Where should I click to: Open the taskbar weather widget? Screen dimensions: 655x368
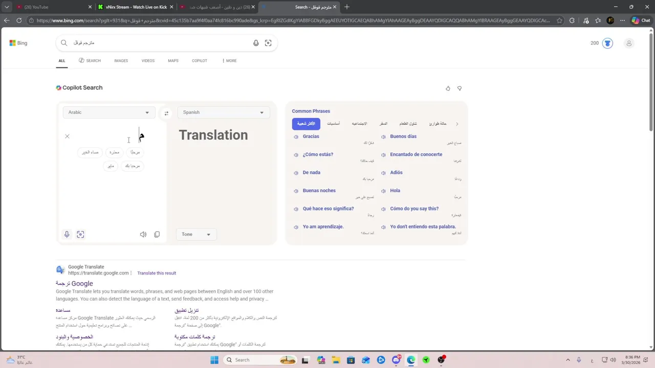tap(20, 360)
